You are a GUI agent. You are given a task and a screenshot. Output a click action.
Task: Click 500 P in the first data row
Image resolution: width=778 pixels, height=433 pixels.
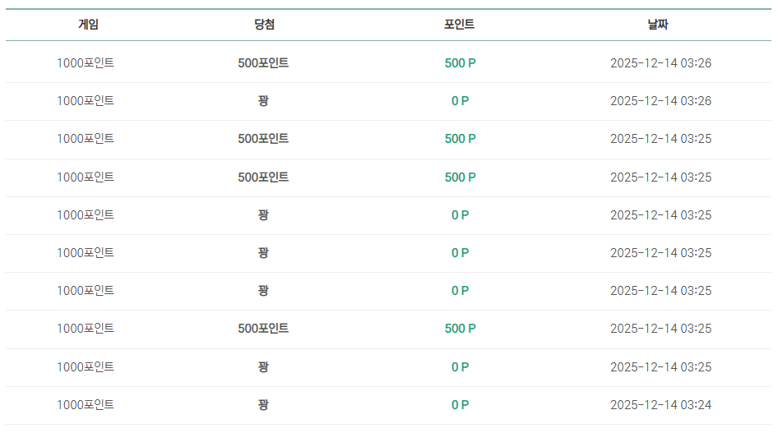[x=460, y=63]
